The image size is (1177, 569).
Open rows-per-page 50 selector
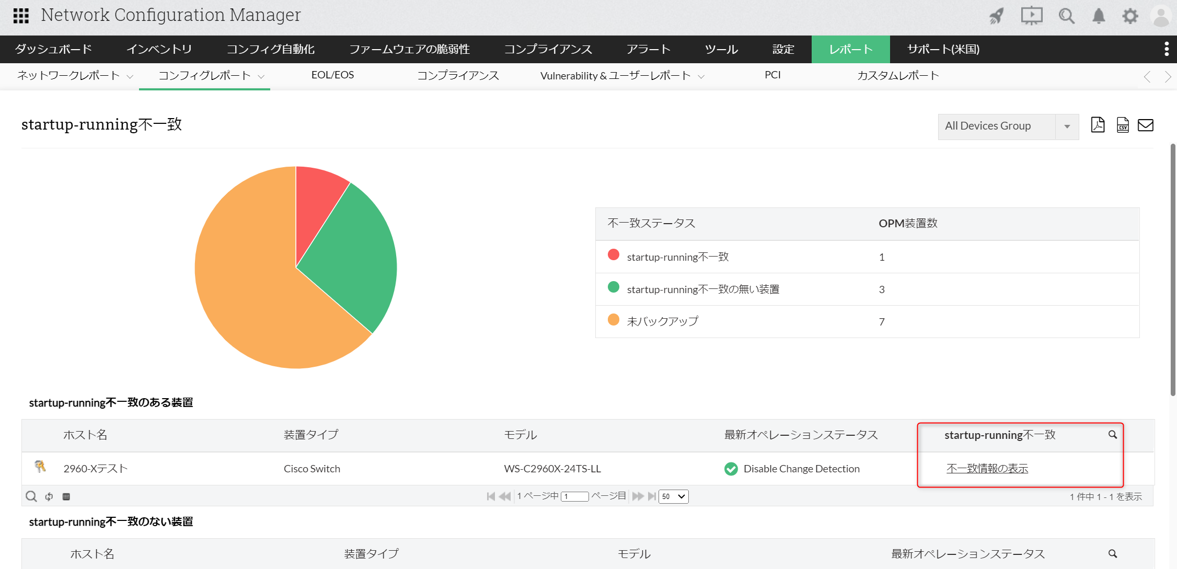[673, 496]
